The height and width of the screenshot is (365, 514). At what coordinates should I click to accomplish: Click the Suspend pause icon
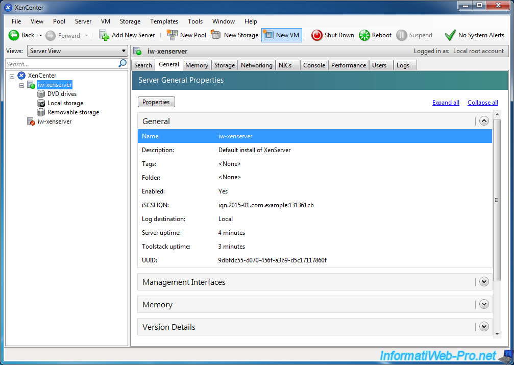(401, 35)
